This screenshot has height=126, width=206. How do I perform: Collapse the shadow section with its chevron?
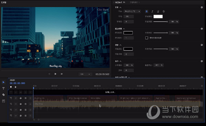[x=121, y=45]
